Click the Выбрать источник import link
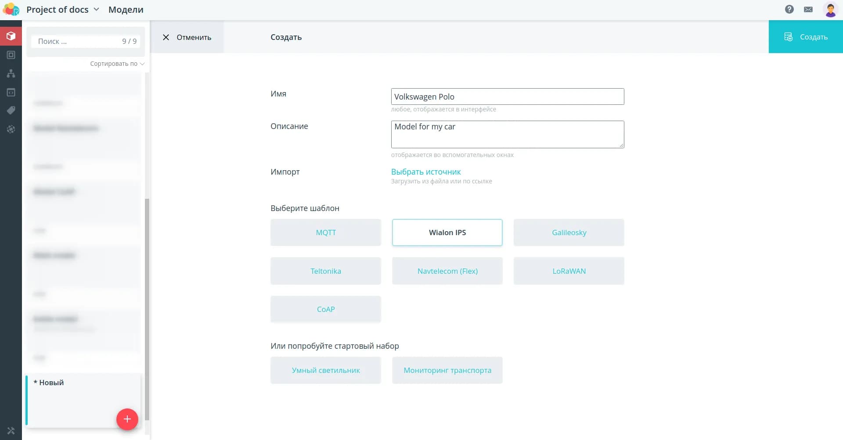Viewport: 843px width, 440px height. 425,172
